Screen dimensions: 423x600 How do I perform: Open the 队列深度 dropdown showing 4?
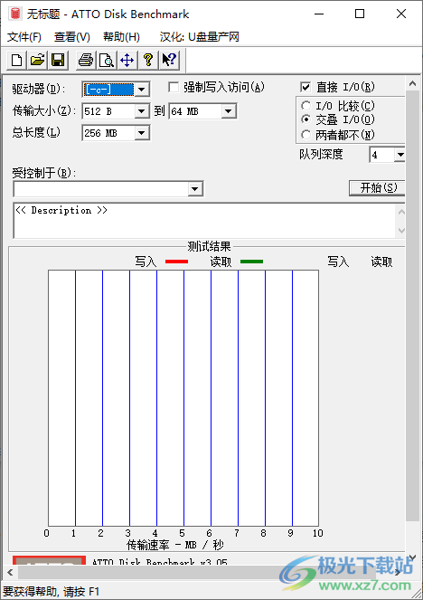pos(399,155)
